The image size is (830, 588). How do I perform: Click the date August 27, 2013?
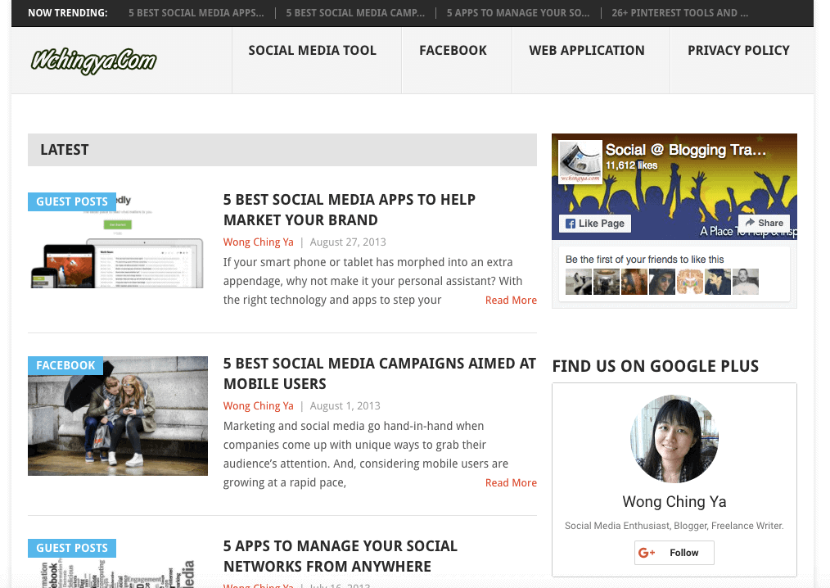coord(348,242)
